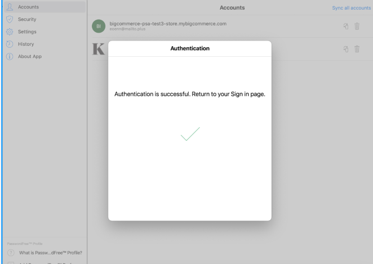Click the History clock icon
The width and height of the screenshot is (373, 264).
(9, 44)
